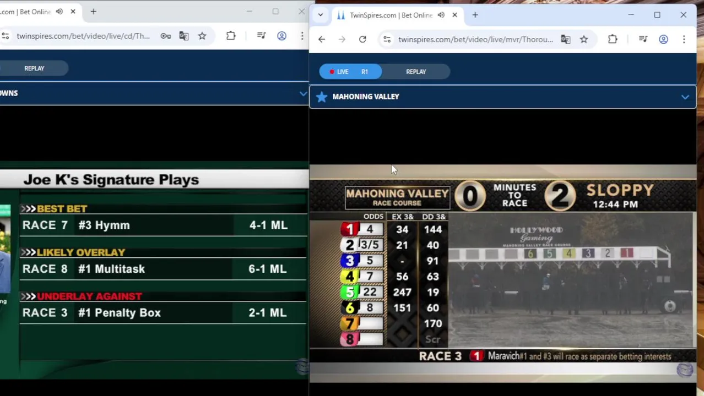Viewport: 704px width, 396px height.
Task: Click the Mahoning Valley favorite star icon
Action: pyautogui.click(x=322, y=96)
